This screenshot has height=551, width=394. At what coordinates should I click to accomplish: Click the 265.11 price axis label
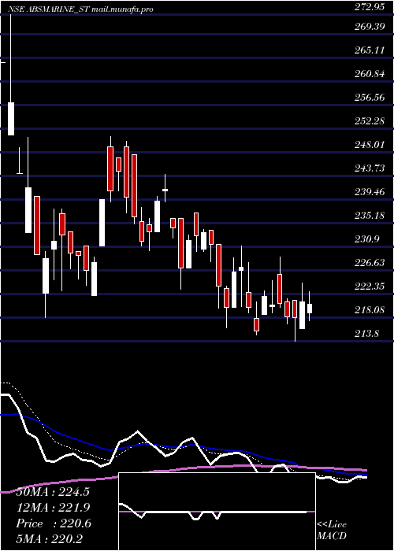click(x=369, y=50)
